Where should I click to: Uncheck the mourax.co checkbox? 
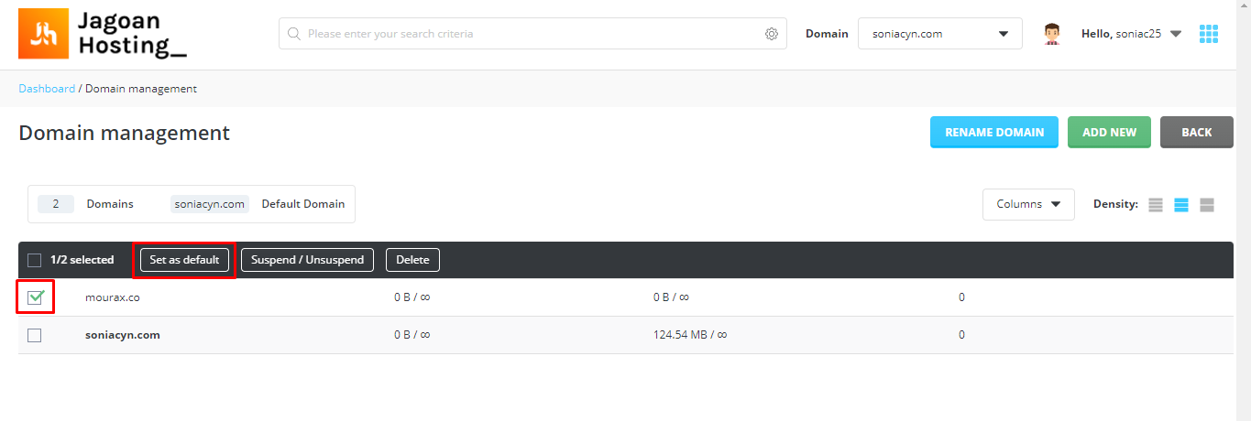point(35,297)
